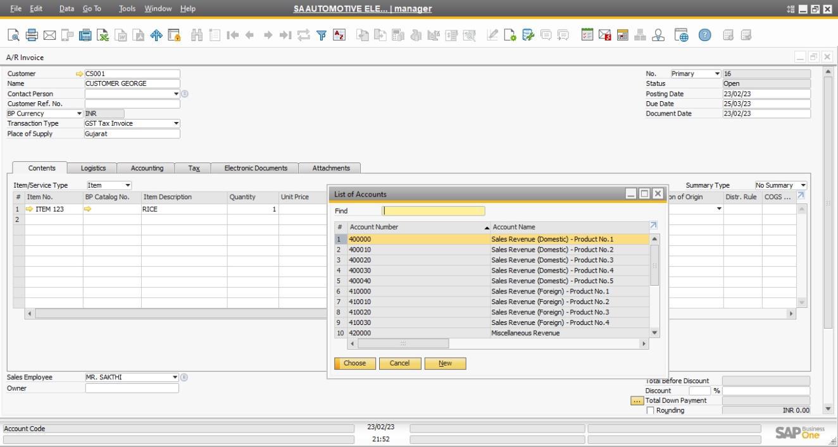Switch to the Accounting tab
This screenshot has width=838, height=447.
tap(146, 168)
